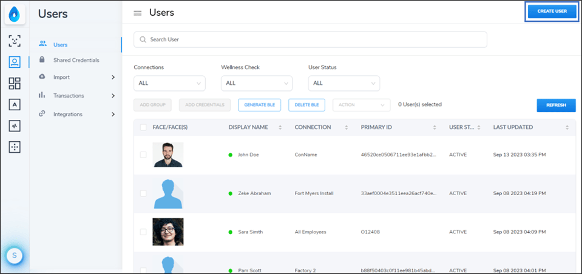Click the boxed letter A sidebar icon
The height and width of the screenshot is (274, 582).
click(x=15, y=104)
